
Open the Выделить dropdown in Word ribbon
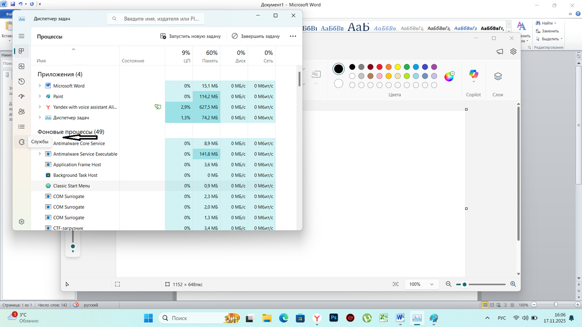point(561,39)
